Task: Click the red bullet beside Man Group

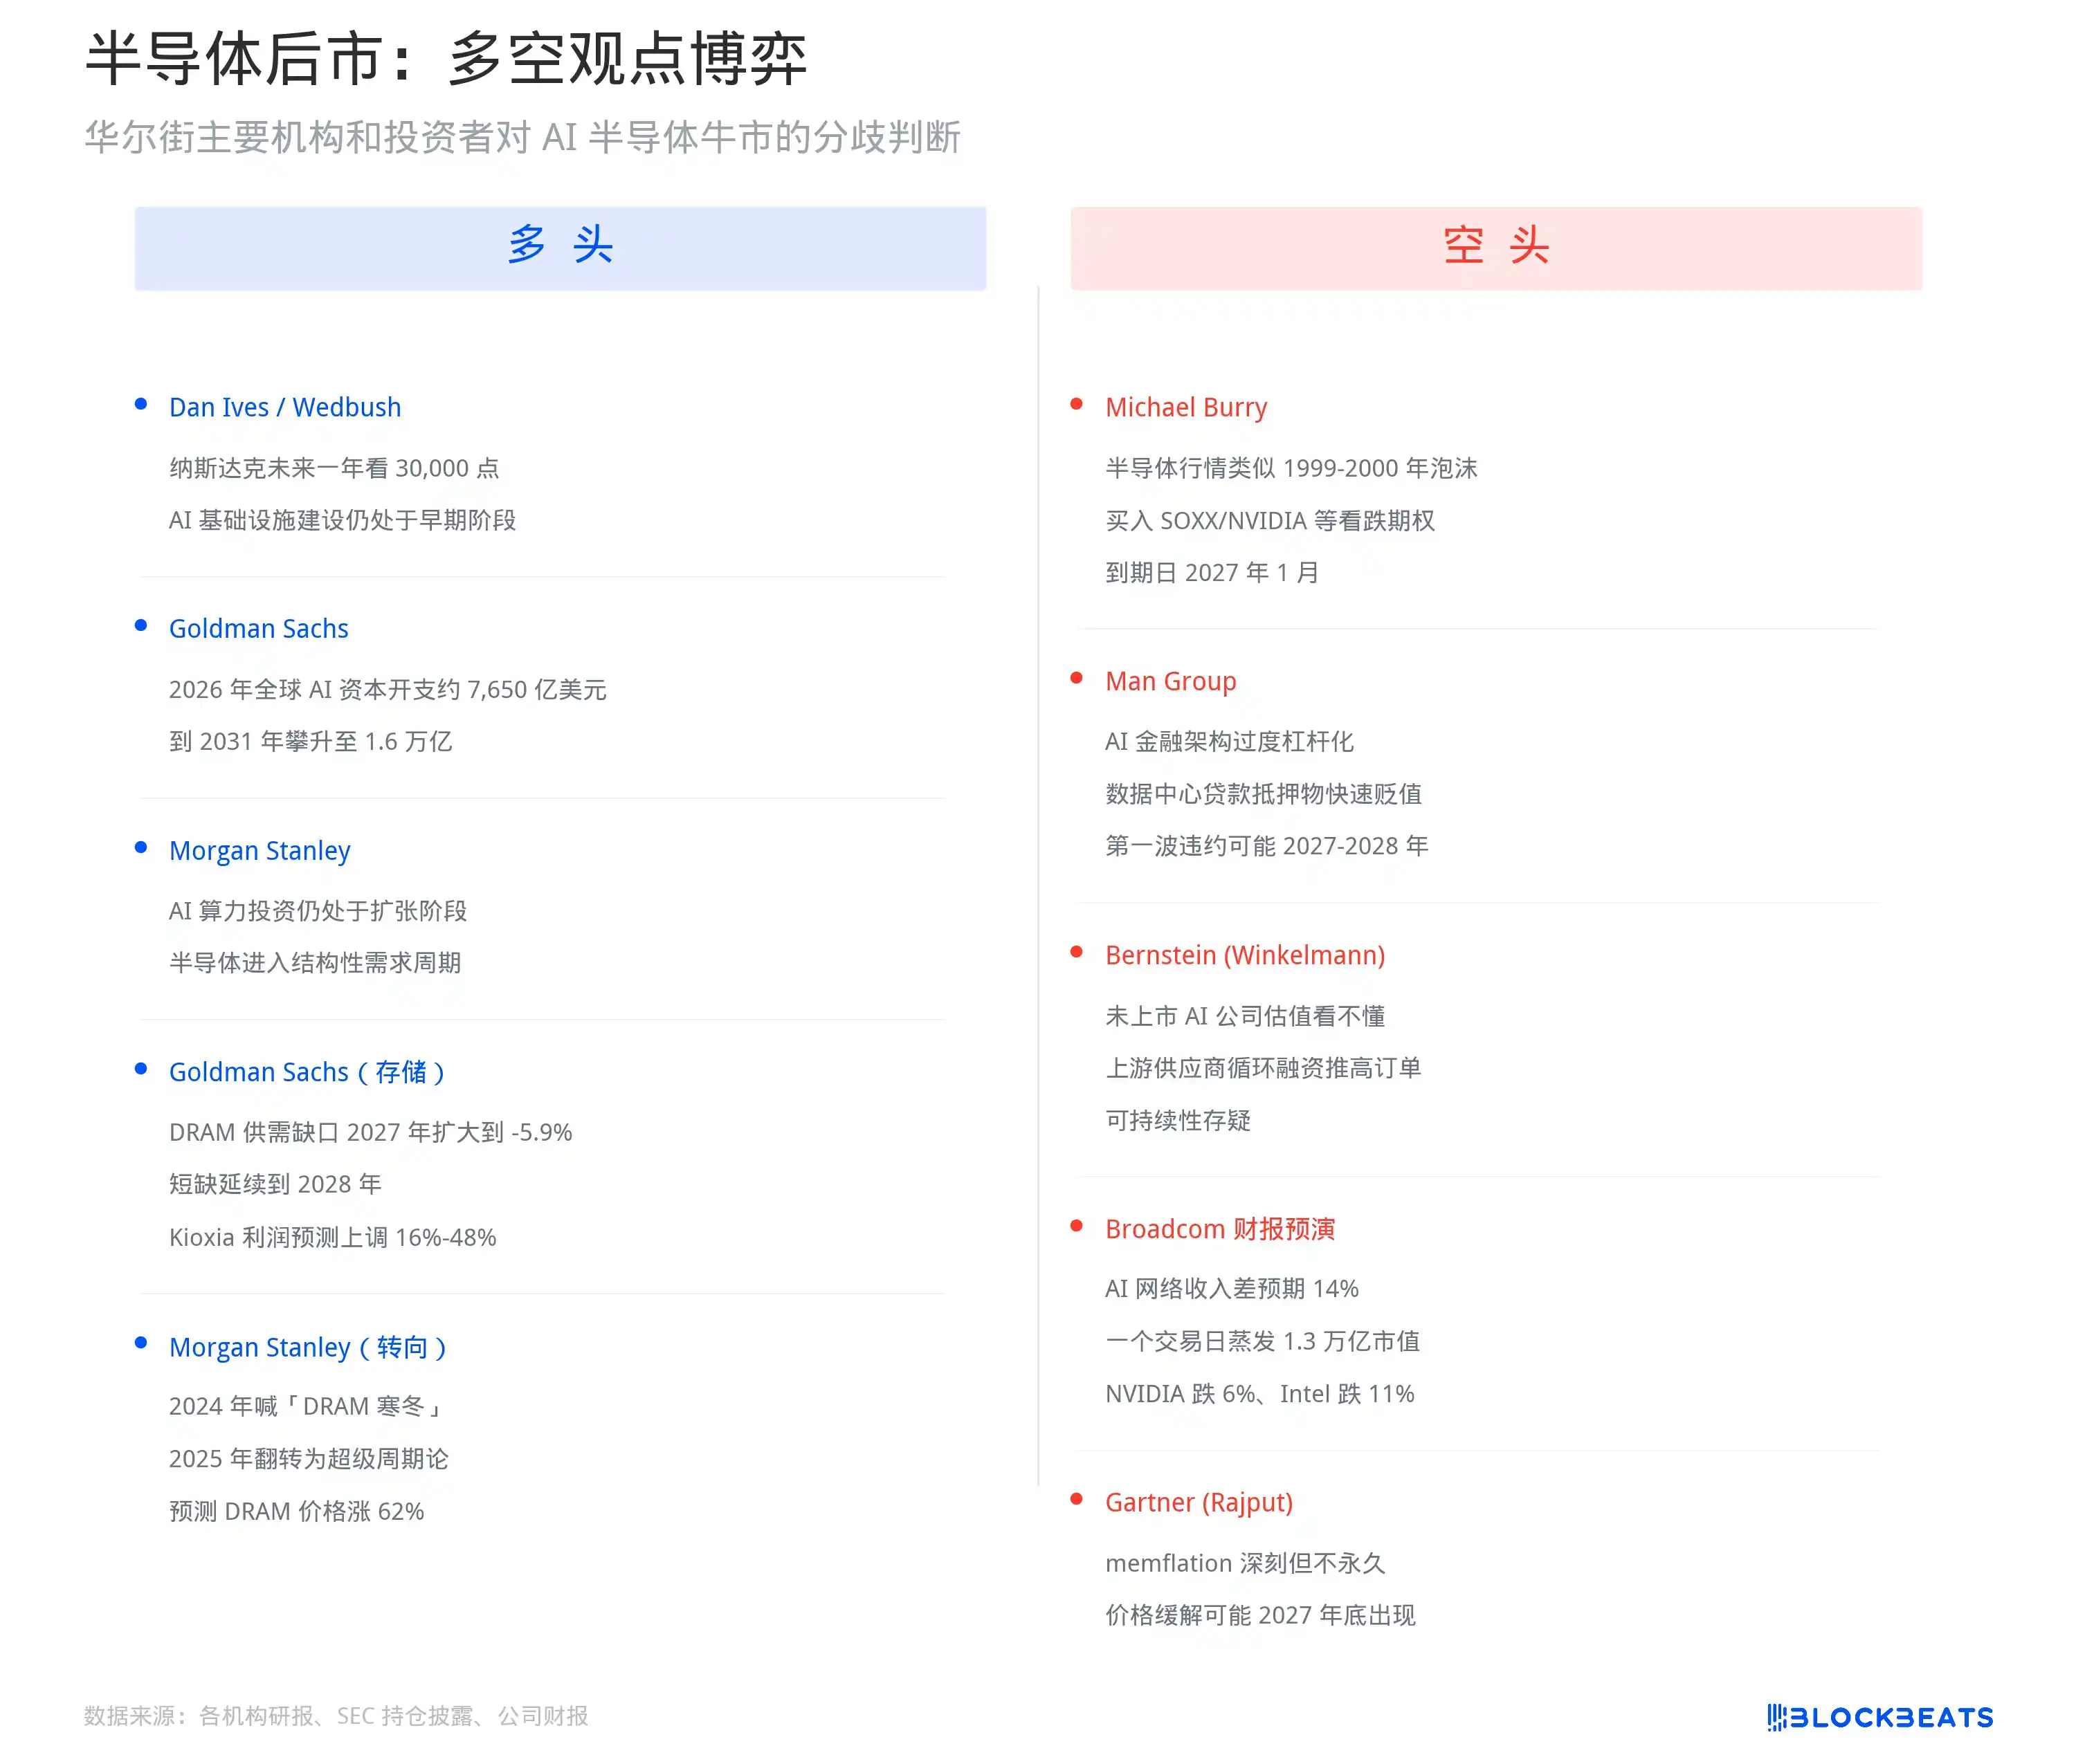Action: pyautogui.click(x=1077, y=678)
